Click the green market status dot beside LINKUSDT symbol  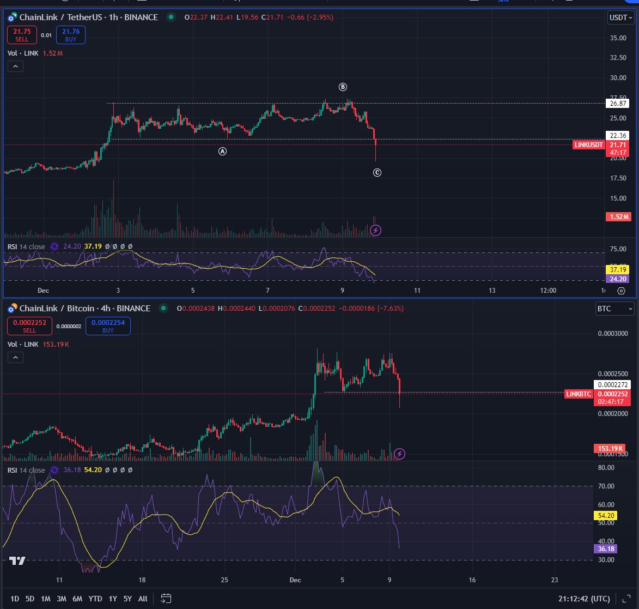click(x=171, y=17)
